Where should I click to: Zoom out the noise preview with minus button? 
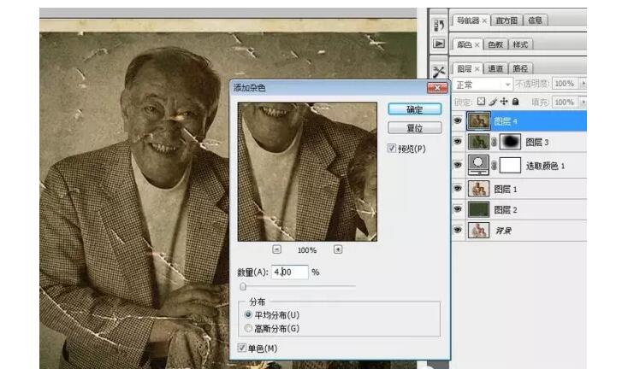276,249
